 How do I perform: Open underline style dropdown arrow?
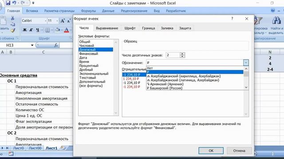click(42, 30)
